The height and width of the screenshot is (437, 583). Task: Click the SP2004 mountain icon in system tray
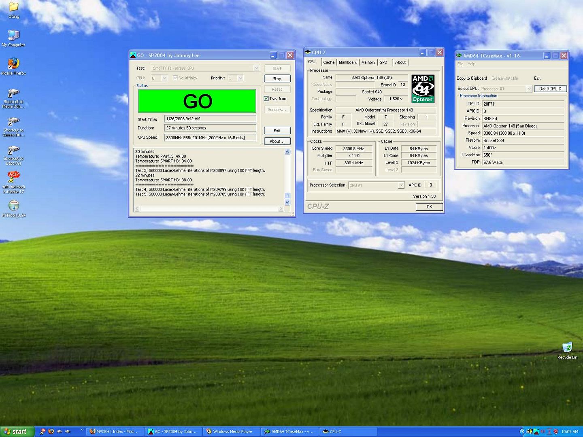[536, 432]
